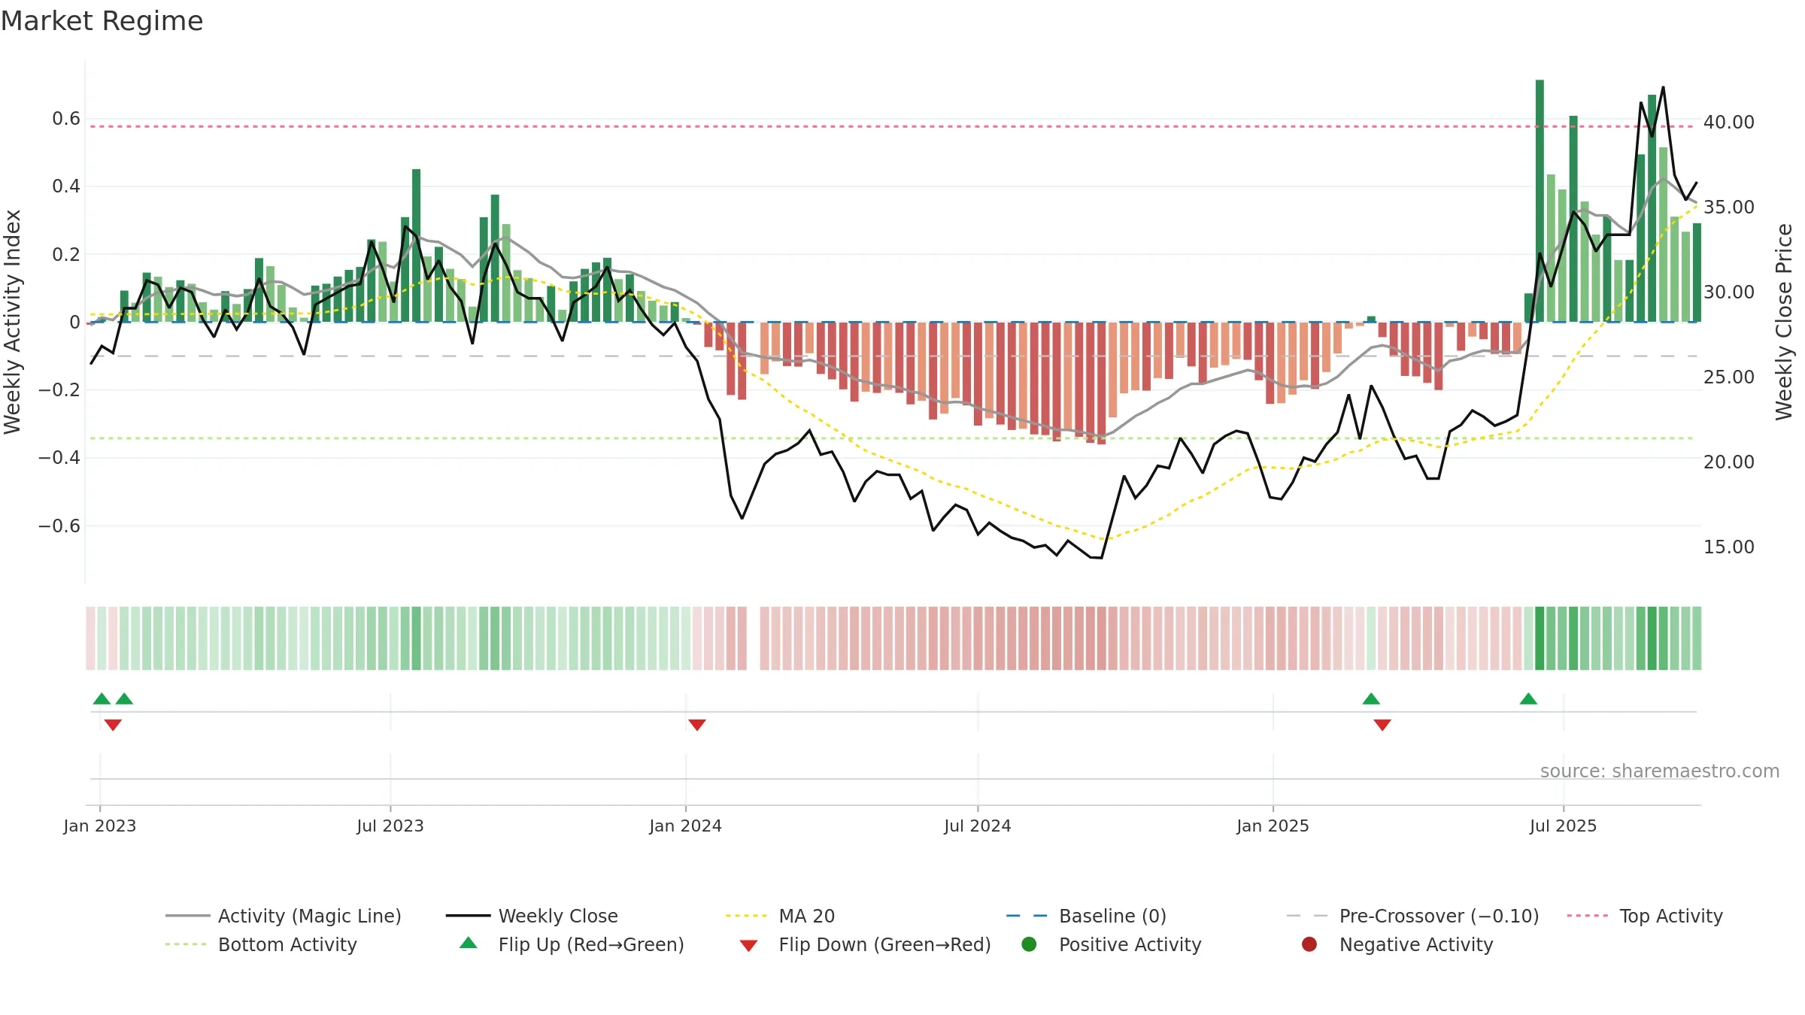The image size is (1805, 1015).
Task: Click the Bottom Activity legend entry
Action: pos(261,944)
